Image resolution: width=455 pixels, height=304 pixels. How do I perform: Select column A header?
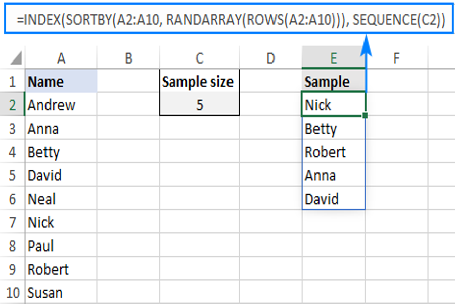click(61, 58)
